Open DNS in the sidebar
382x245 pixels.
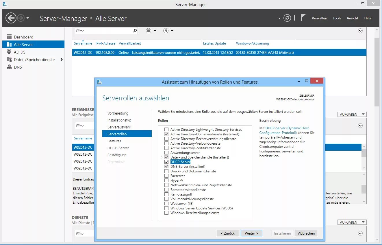pos(33,67)
